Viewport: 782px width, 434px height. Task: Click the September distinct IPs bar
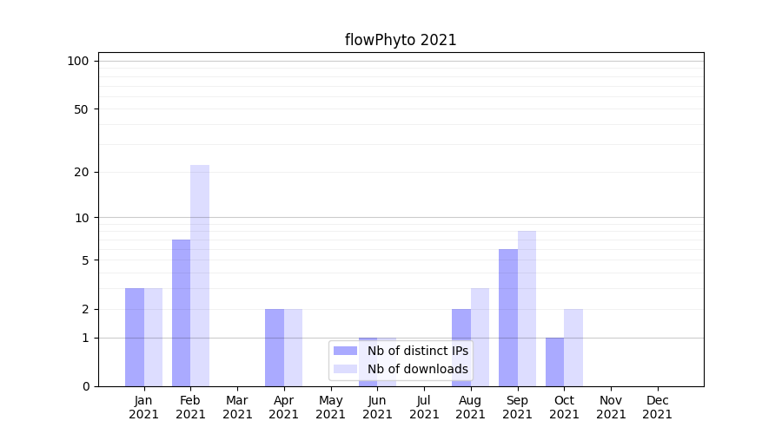(508, 318)
